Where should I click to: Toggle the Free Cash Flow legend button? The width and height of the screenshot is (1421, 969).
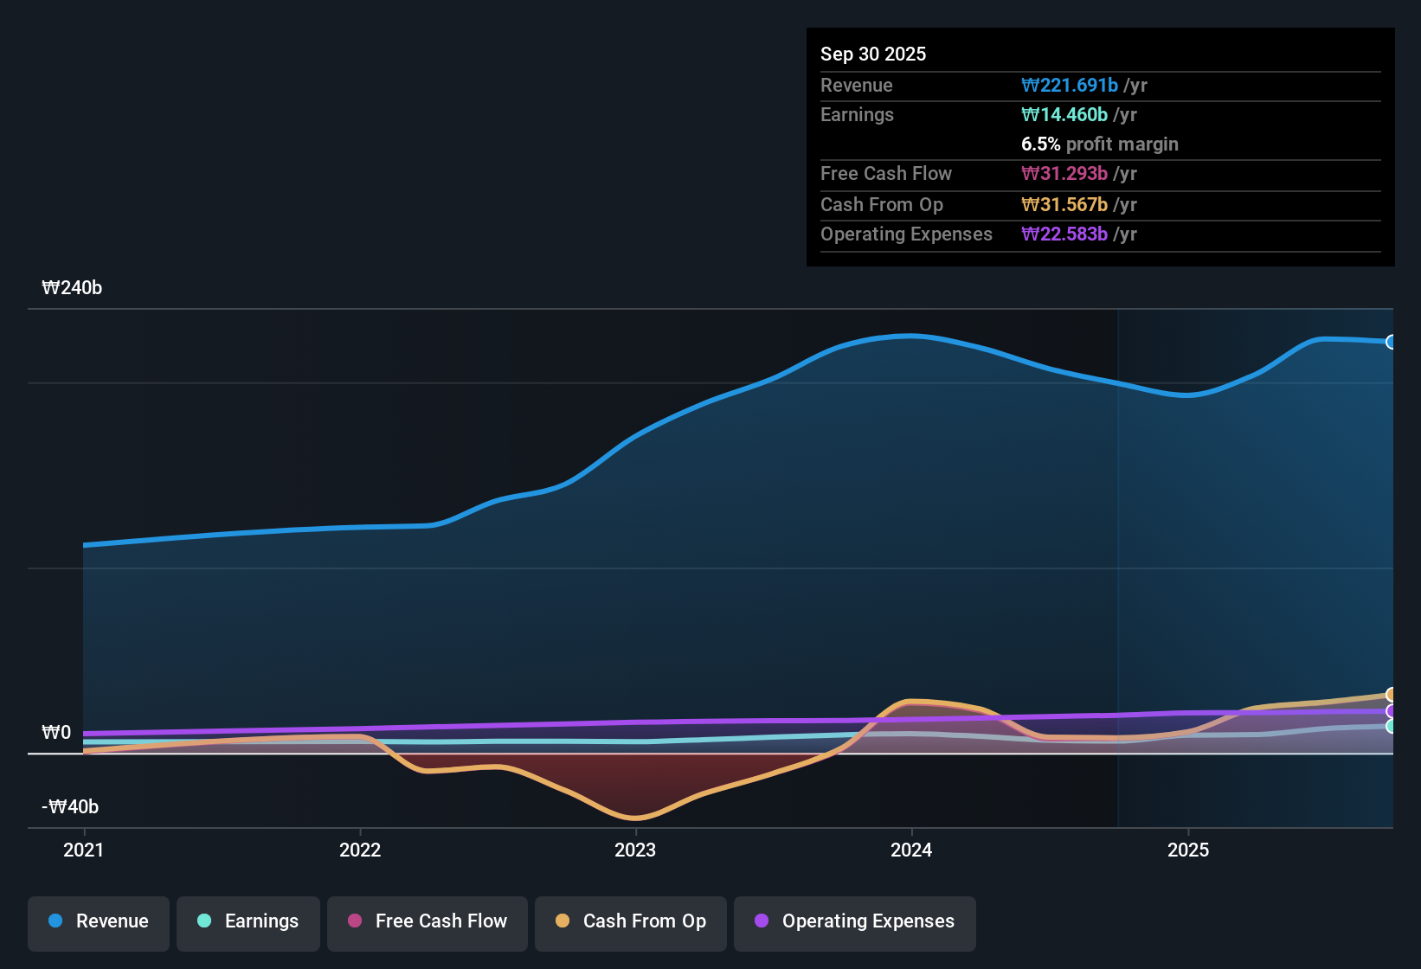pos(428,922)
